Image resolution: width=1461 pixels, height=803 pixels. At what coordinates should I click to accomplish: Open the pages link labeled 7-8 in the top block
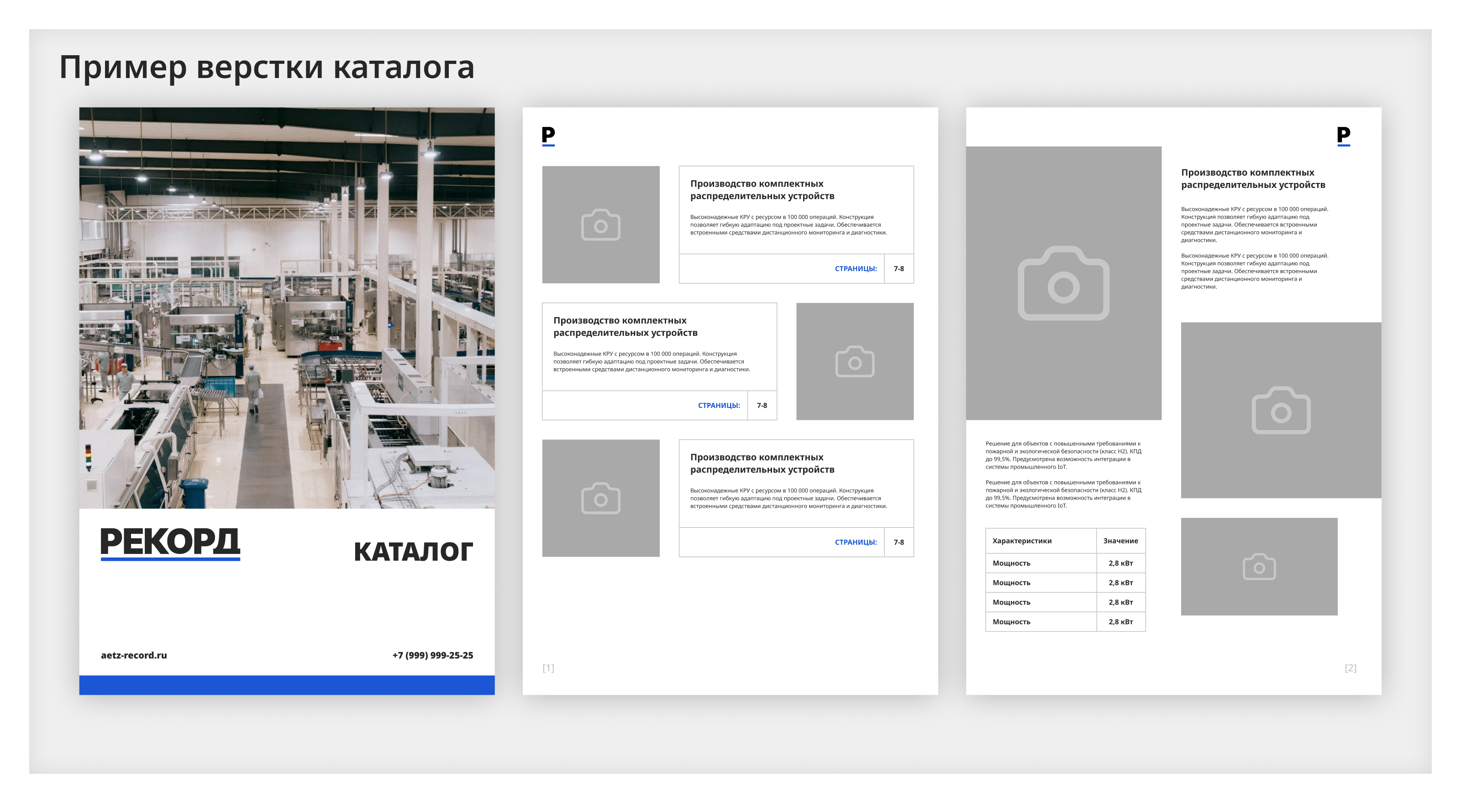pyautogui.click(x=899, y=269)
